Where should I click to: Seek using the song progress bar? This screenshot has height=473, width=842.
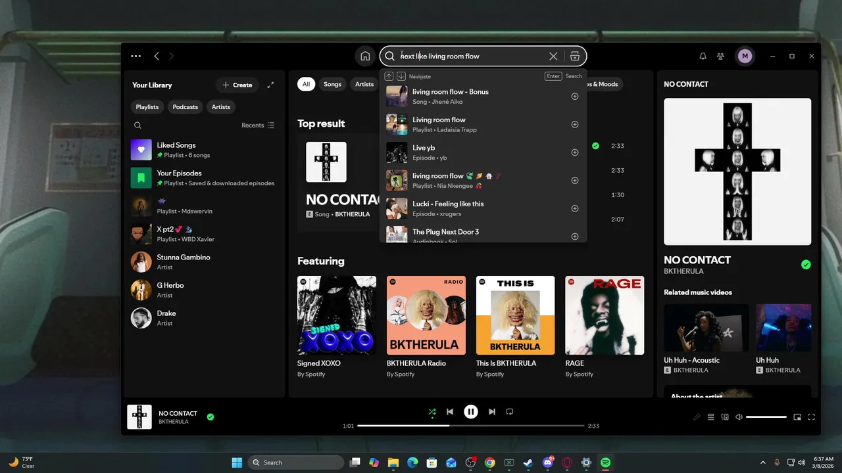point(471,426)
